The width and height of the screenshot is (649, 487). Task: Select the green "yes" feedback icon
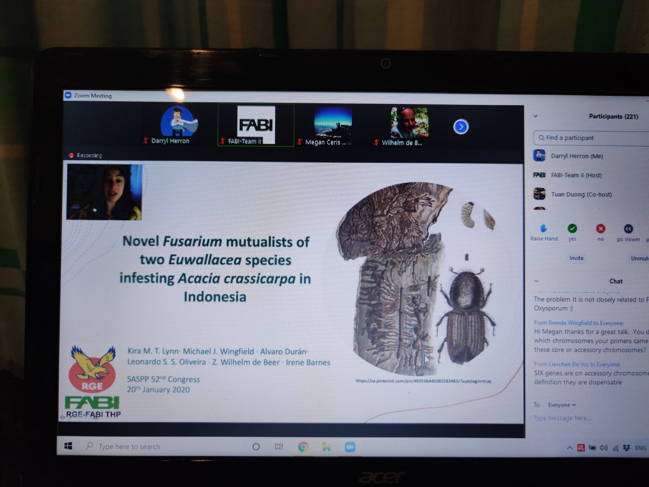(572, 228)
